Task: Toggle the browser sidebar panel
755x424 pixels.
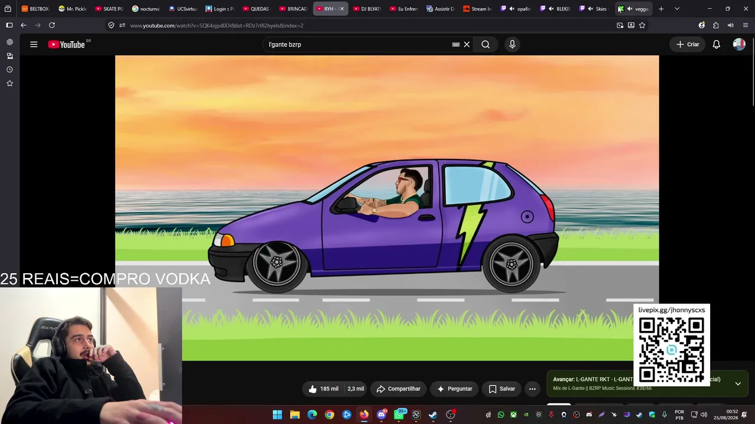Action: [x=9, y=25]
